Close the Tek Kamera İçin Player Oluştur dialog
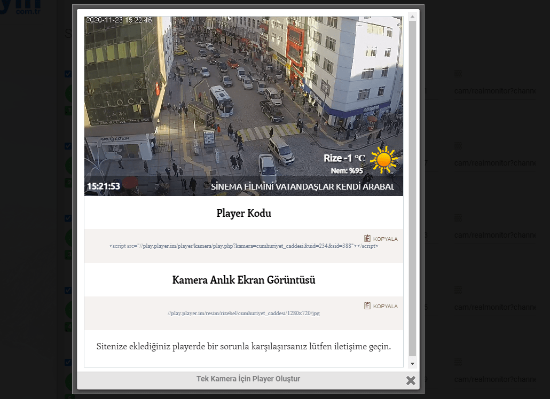This screenshot has height=399, width=550. pyautogui.click(x=411, y=380)
